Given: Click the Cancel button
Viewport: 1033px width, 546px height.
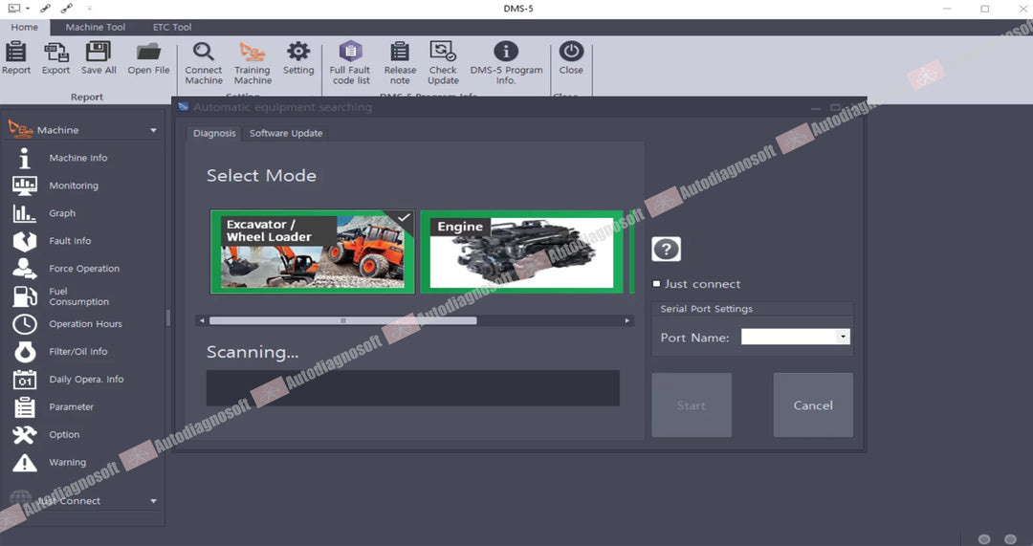Looking at the screenshot, I should point(813,405).
